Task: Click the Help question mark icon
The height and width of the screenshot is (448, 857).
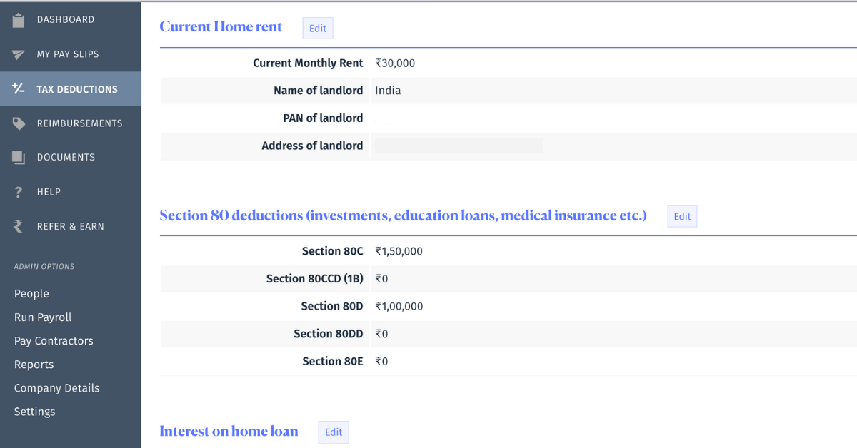Action: click(19, 192)
